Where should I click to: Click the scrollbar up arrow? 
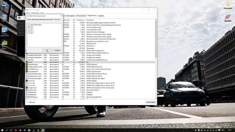coord(156,20)
